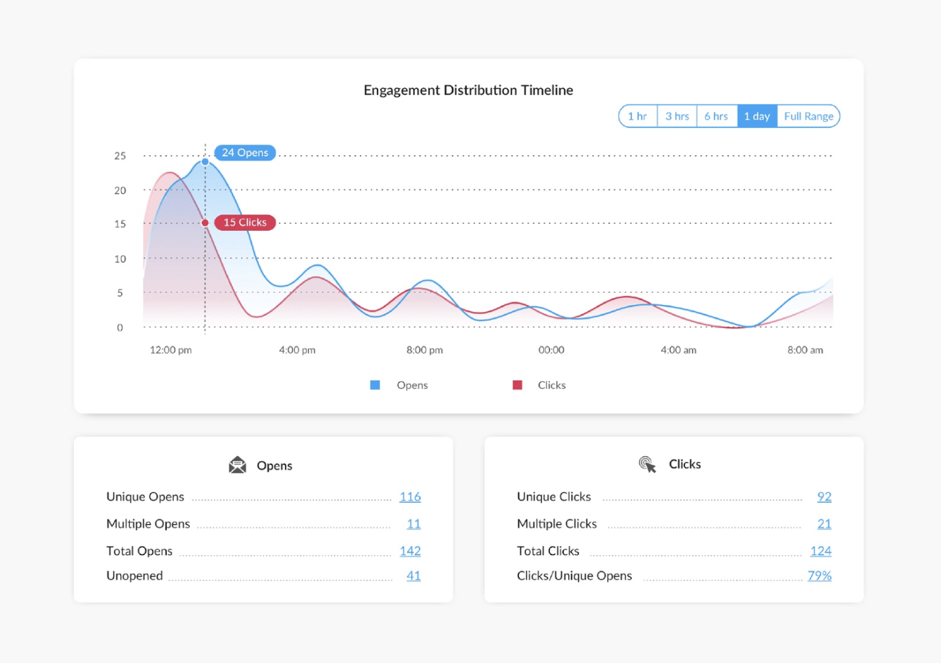
Task: Toggle the Clicks series in the legend
Action: [551, 384]
